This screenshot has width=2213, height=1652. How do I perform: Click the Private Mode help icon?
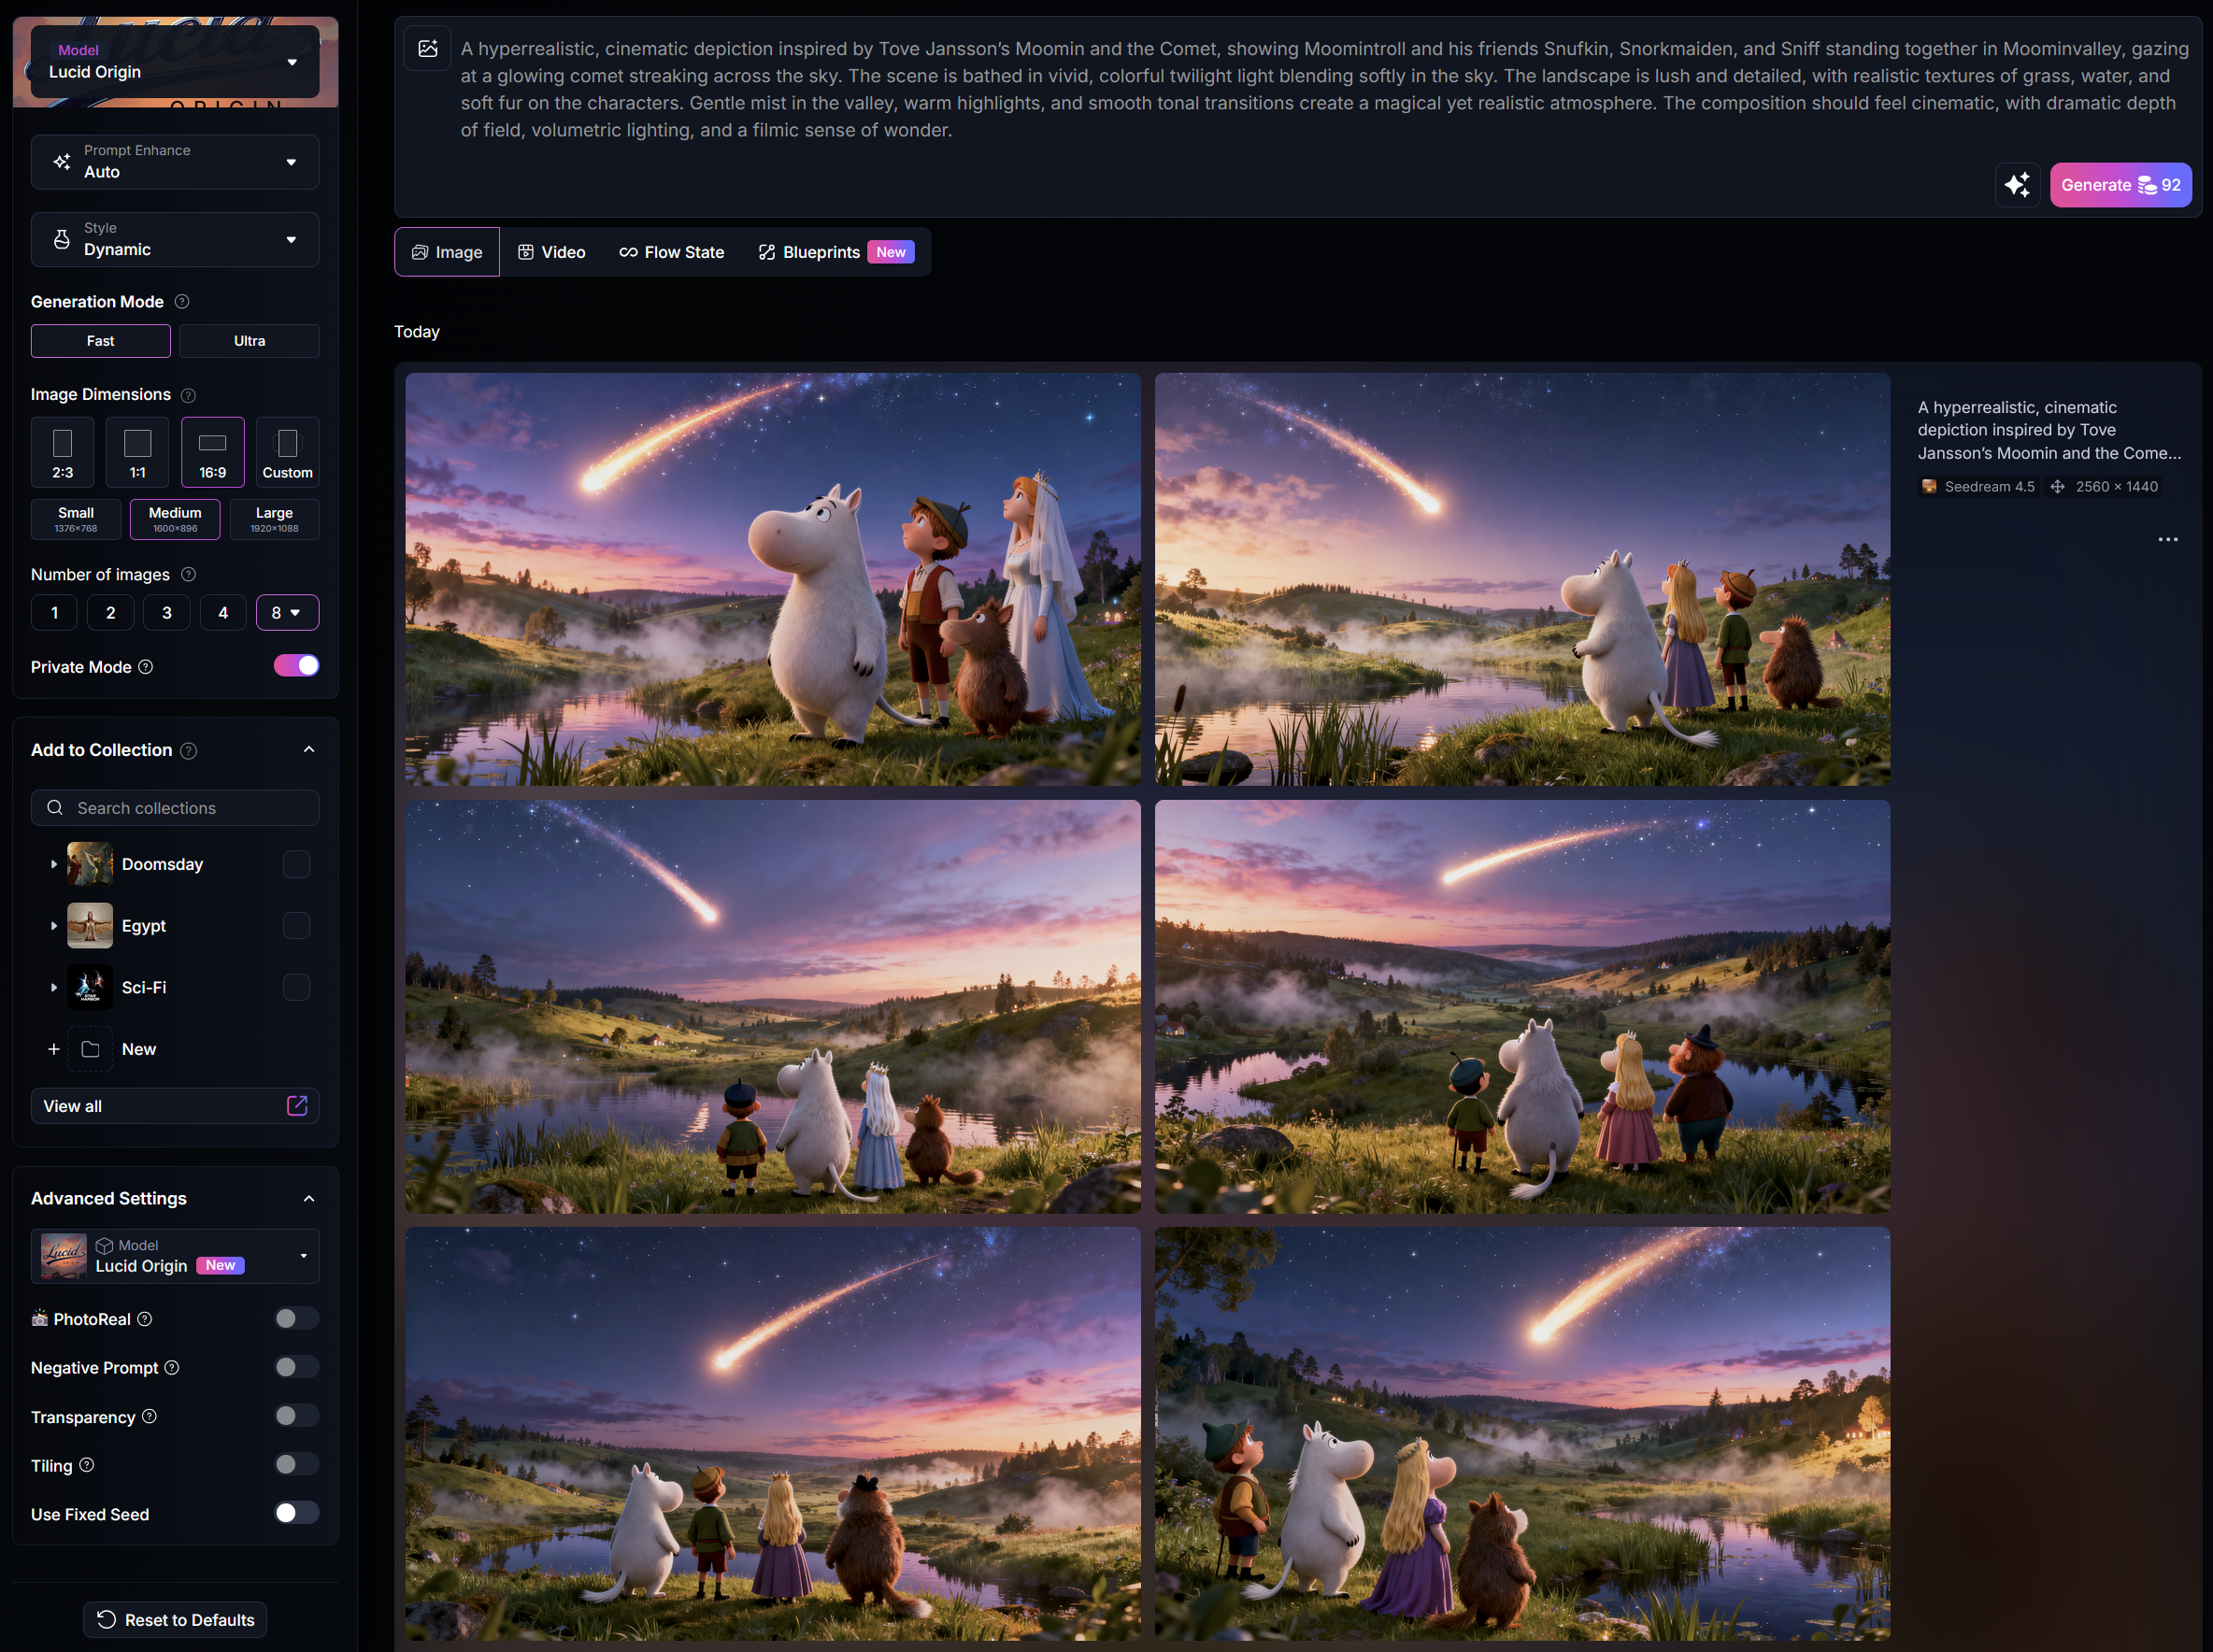pos(146,667)
